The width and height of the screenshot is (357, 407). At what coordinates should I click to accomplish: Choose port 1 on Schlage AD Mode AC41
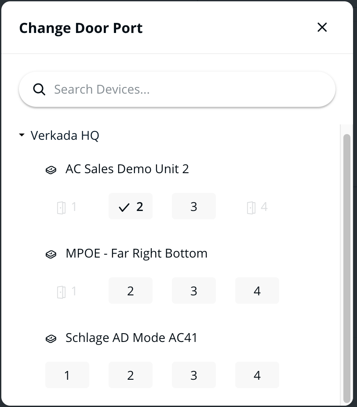[67, 375]
